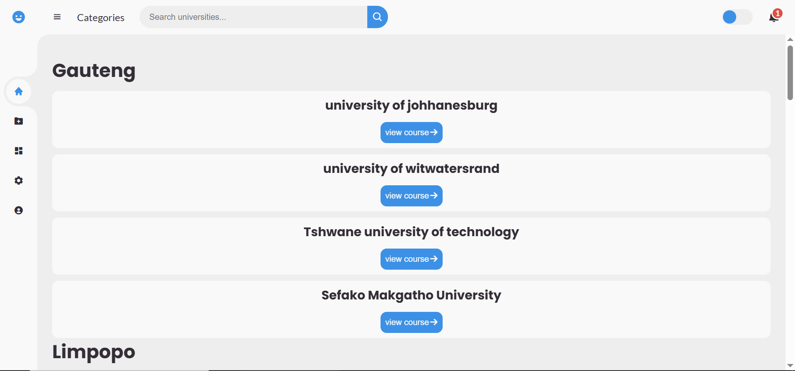
Task: Open the notification bell with badge
Action: [774, 16]
